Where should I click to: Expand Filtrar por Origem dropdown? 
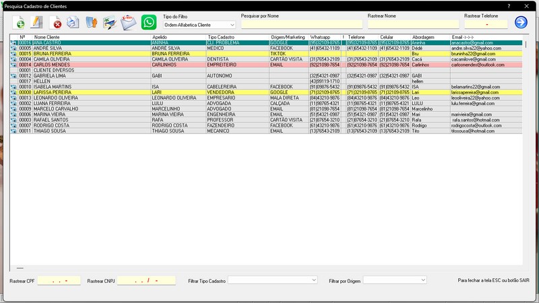395,280
